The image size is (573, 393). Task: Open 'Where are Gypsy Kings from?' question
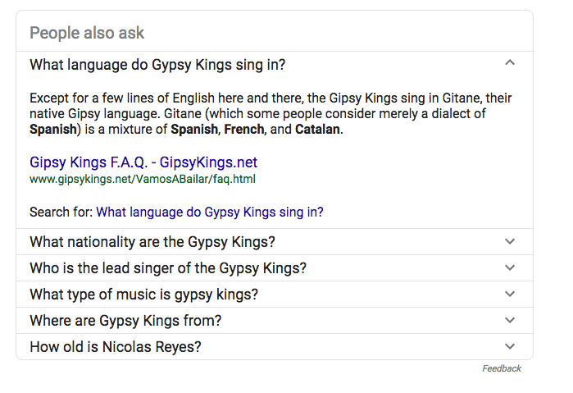[125, 321]
